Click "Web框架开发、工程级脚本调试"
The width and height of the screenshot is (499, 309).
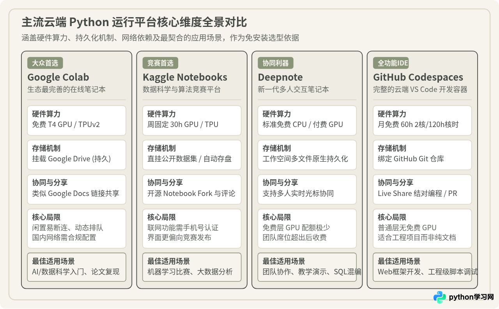[x=428, y=272]
